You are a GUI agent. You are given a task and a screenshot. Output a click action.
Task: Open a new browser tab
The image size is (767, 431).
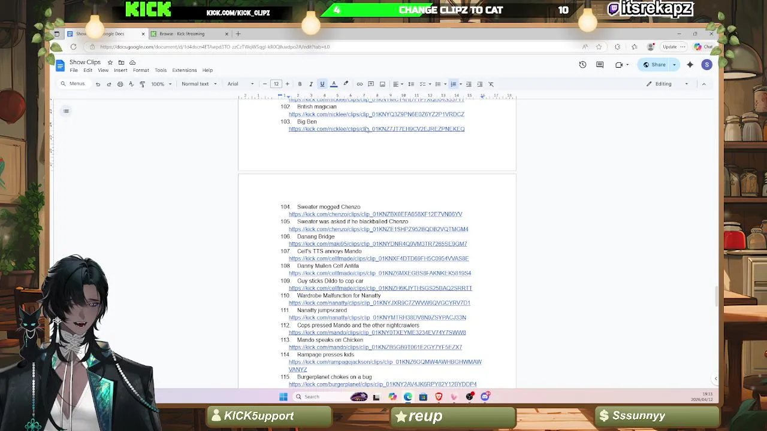point(238,34)
